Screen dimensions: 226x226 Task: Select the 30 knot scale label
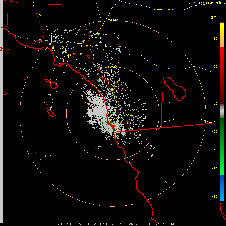point(216,85)
